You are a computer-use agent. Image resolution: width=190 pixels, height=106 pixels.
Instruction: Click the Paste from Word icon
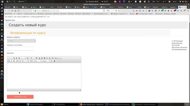[19, 58]
